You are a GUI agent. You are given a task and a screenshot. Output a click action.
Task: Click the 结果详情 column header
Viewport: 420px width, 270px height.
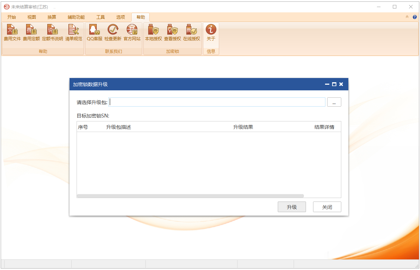(324, 127)
